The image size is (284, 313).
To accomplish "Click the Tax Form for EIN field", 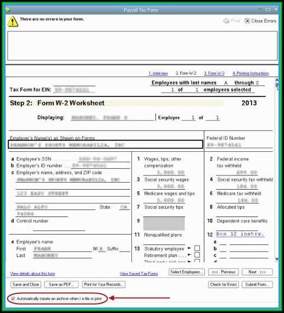I will 74,90.
